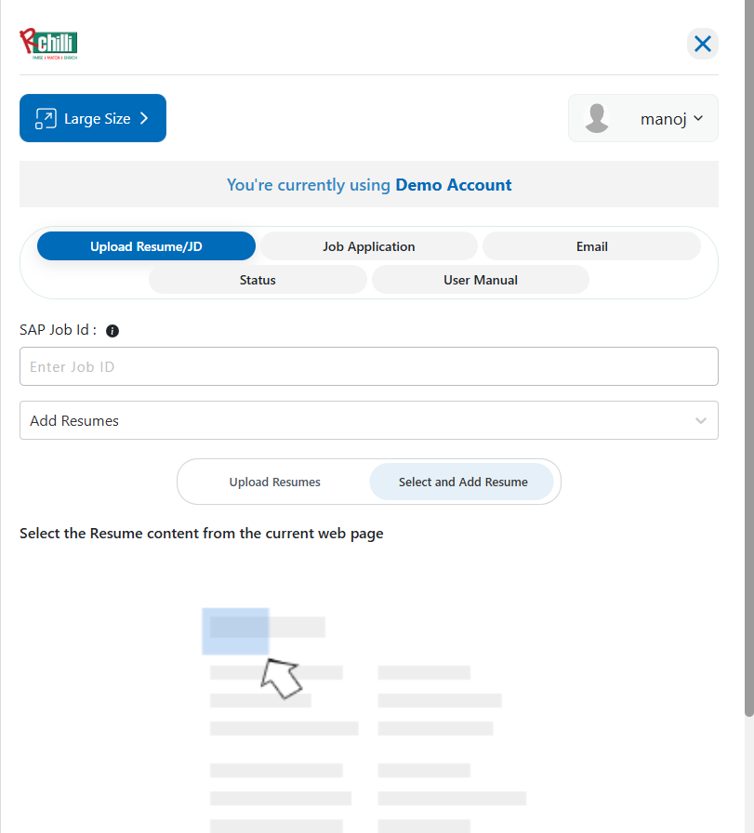
Task: Click the user avatar icon
Action: (x=596, y=118)
